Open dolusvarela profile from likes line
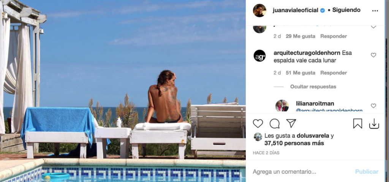The height and width of the screenshot is (182, 389). tap(313, 136)
